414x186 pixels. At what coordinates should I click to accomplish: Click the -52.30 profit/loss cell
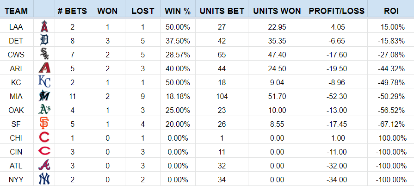point(336,96)
